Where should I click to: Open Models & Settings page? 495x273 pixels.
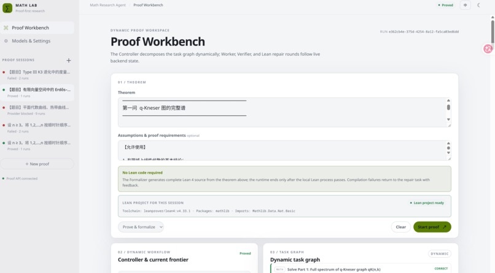[37, 41]
